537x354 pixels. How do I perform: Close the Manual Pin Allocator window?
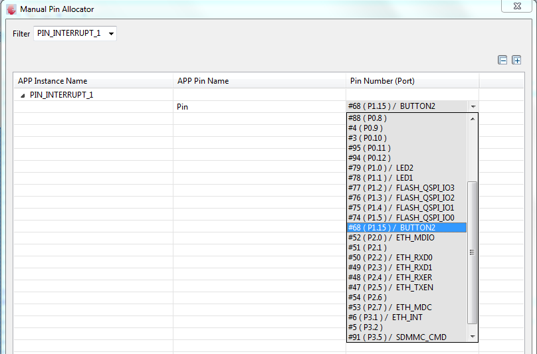[516, 6]
